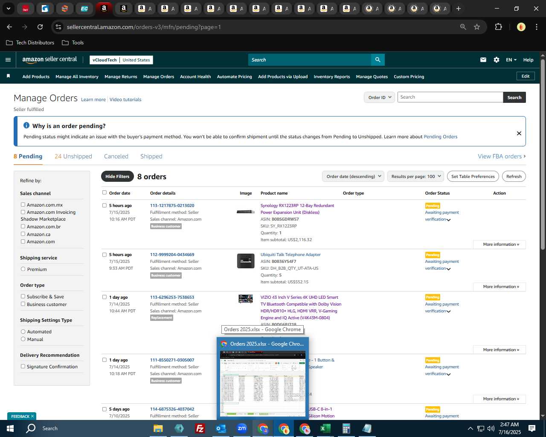Open the mail messages icon
Image resolution: width=546 pixels, height=437 pixels.
point(483,60)
